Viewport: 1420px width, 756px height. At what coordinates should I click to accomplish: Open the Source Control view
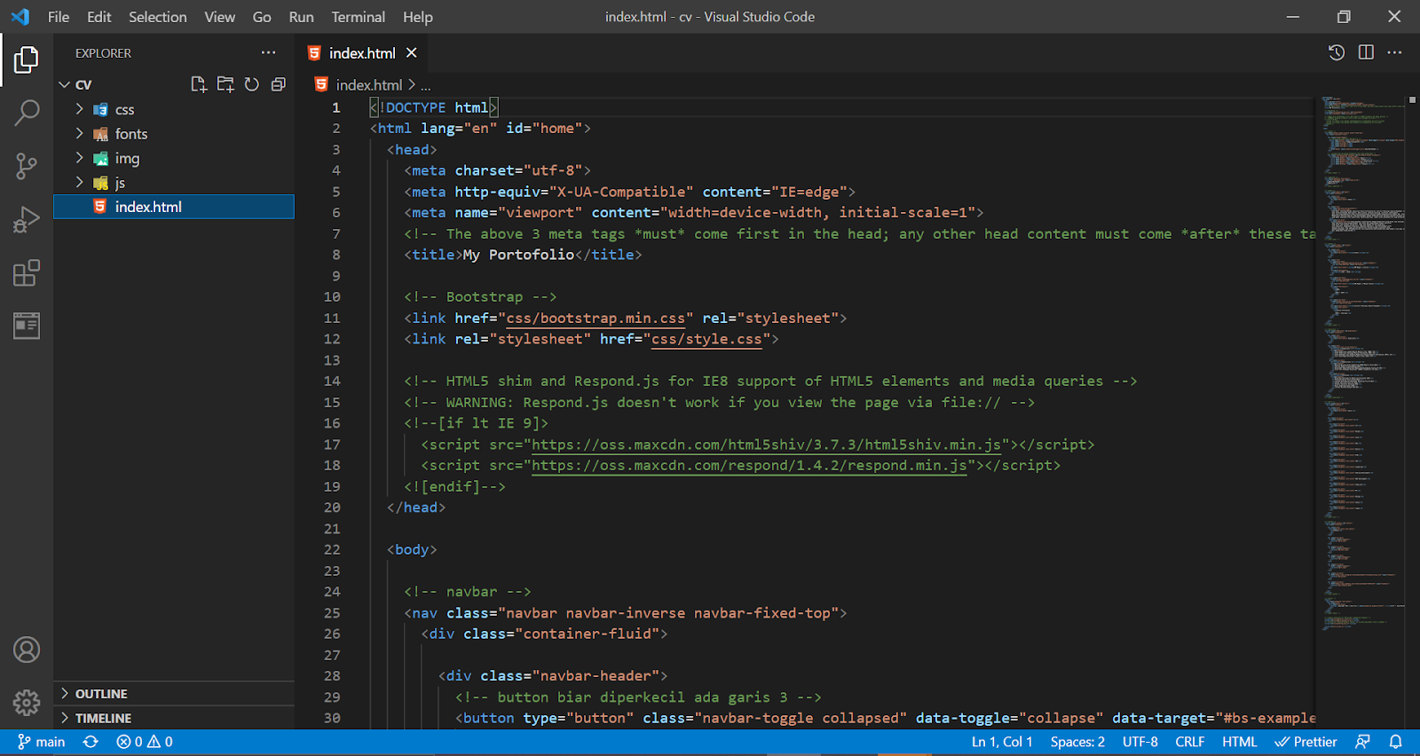pos(27,166)
